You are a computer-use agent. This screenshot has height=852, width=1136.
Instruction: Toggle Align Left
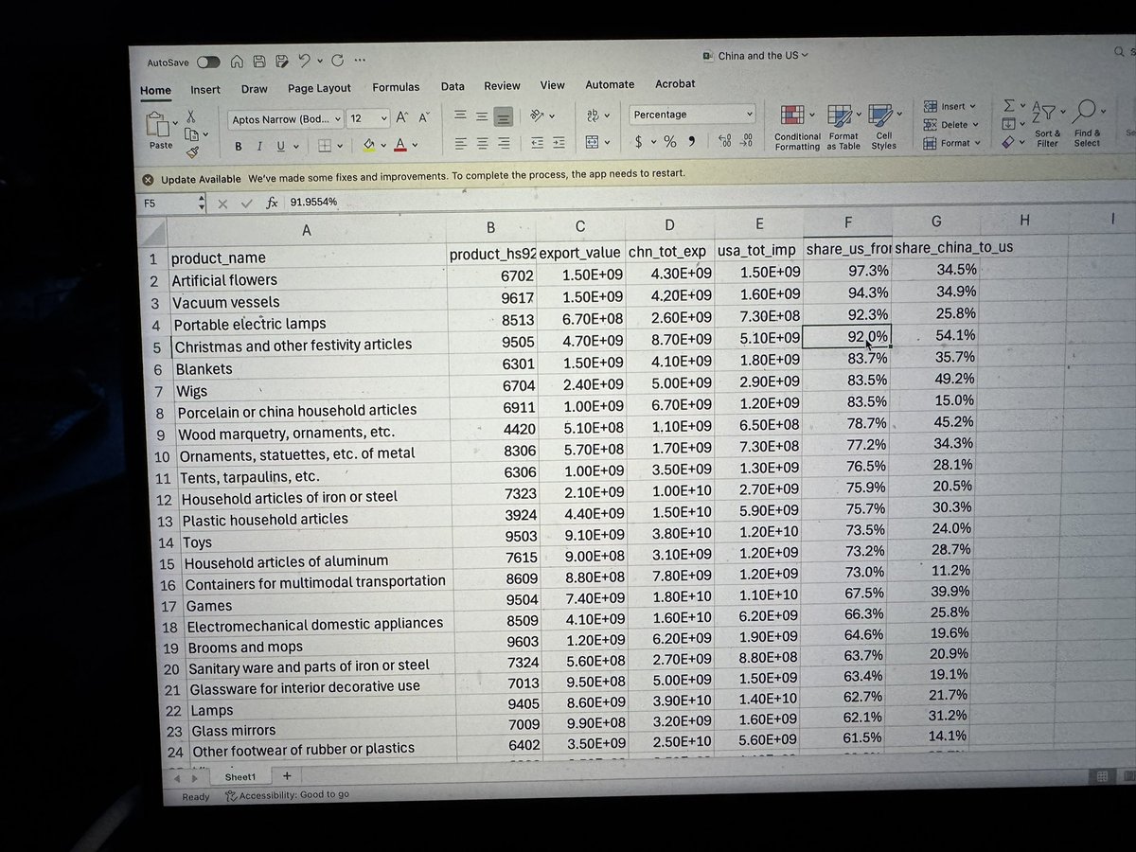461,143
